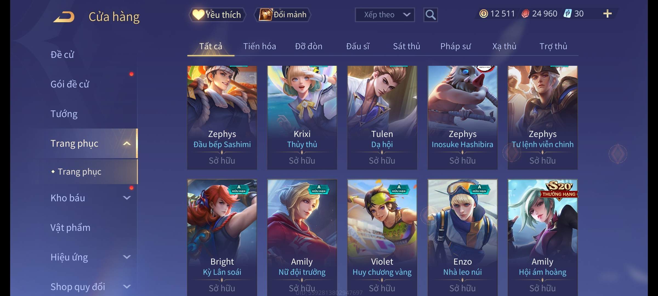Tap the plus icon to add currency
Viewport: 658px width, 296px height.
[607, 14]
